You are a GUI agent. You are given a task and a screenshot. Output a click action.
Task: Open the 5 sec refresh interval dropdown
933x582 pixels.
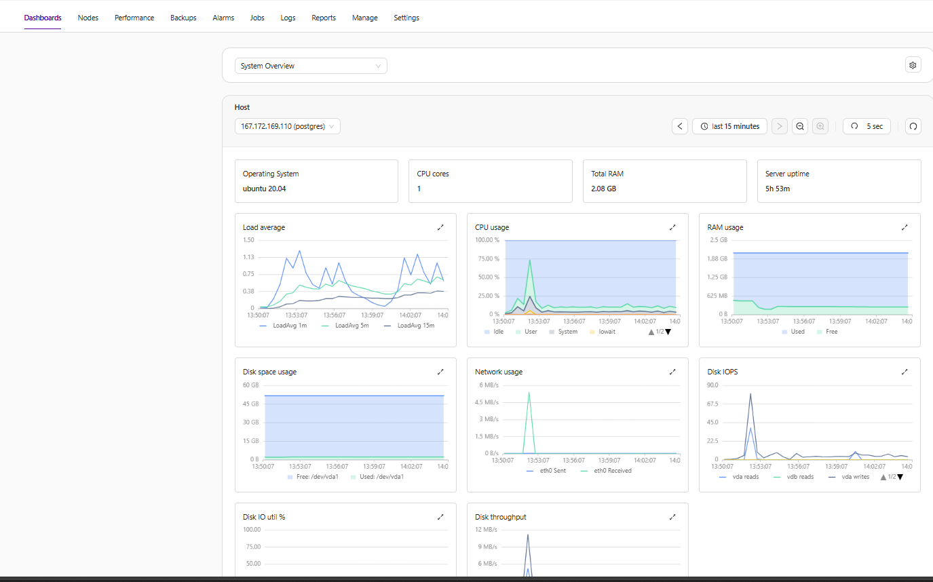tap(867, 126)
